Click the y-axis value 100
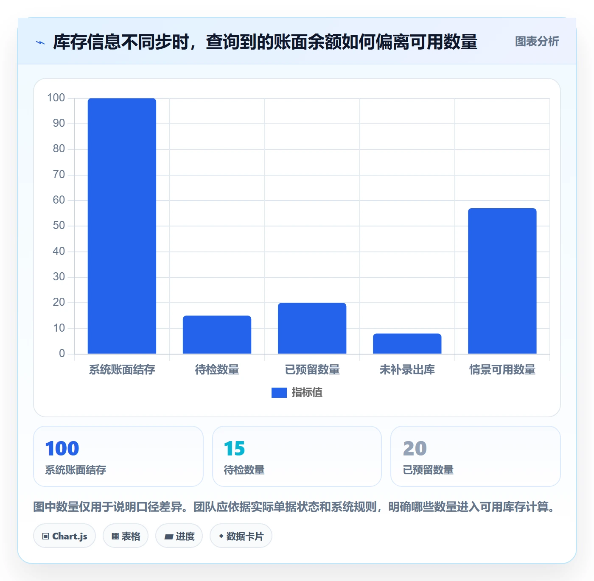This screenshot has height=581, width=594. (56, 98)
